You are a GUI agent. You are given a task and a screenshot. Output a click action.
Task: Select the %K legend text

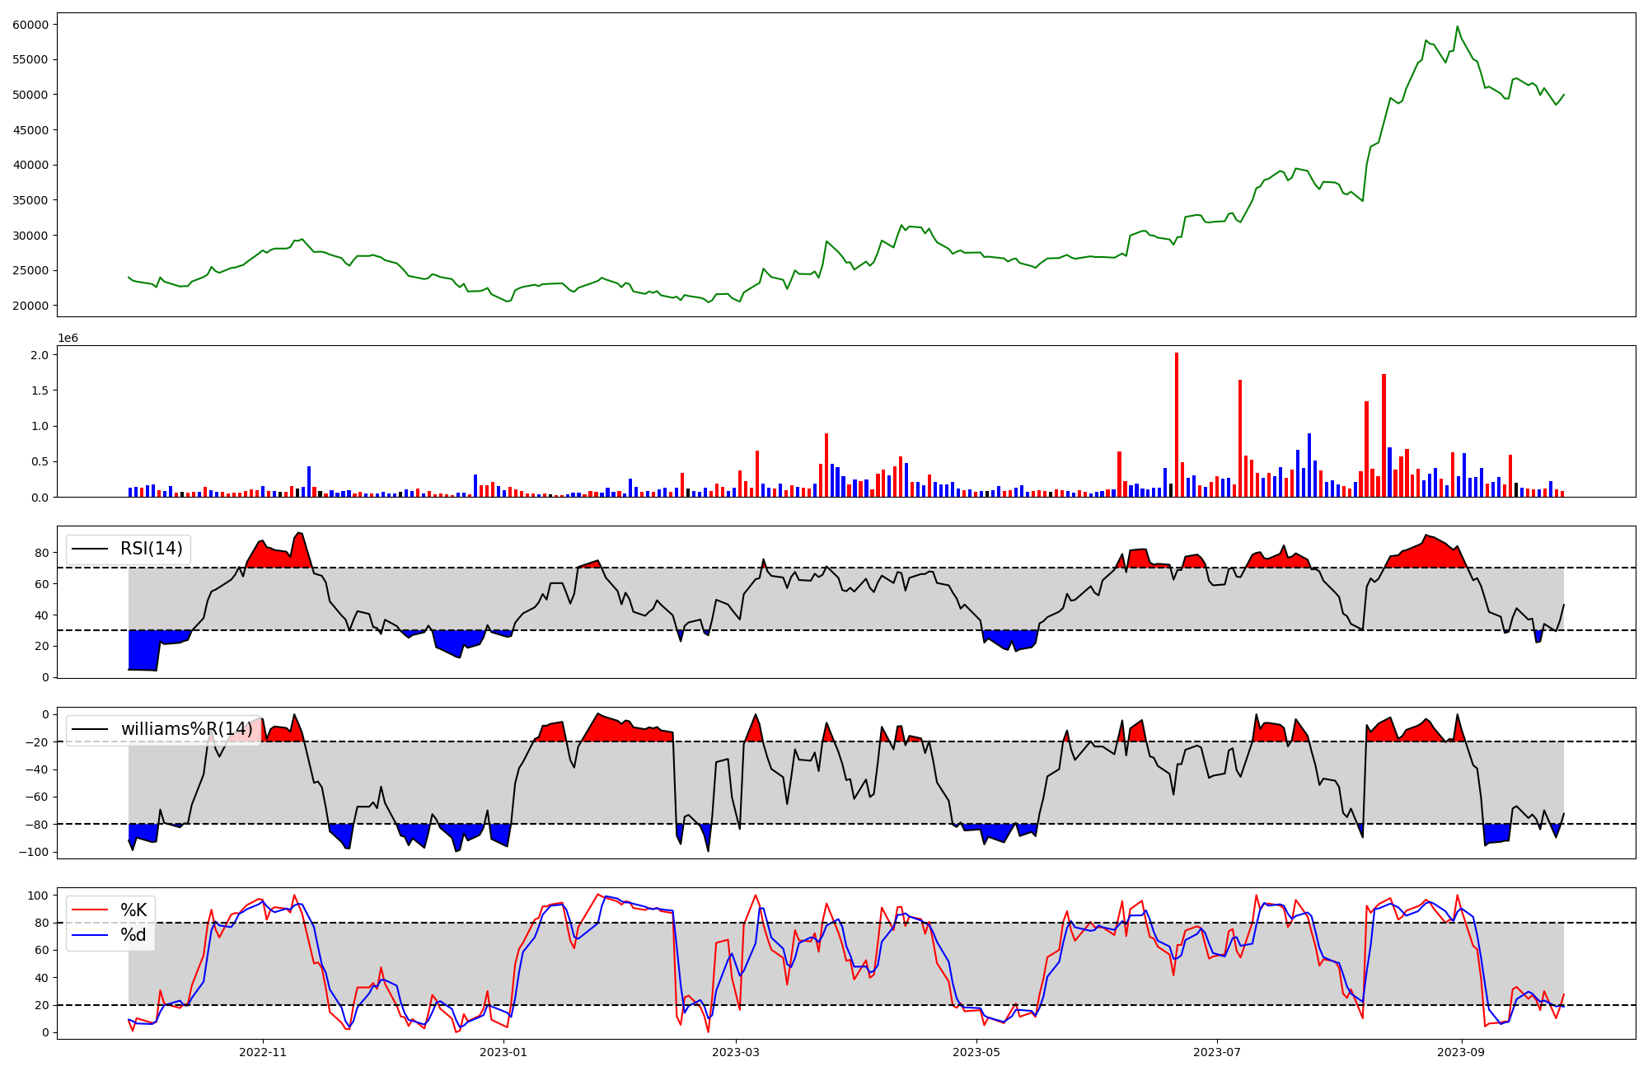point(133,910)
